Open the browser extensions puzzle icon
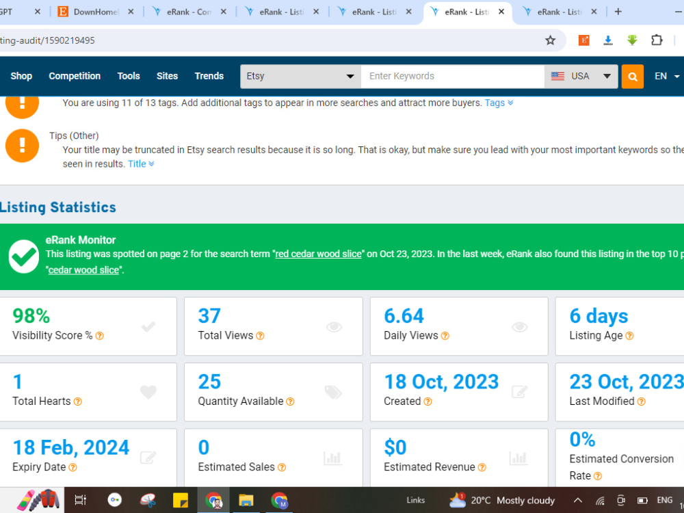Image resolution: width=684 pixels, height=513 pixels. tap(657, 40)
